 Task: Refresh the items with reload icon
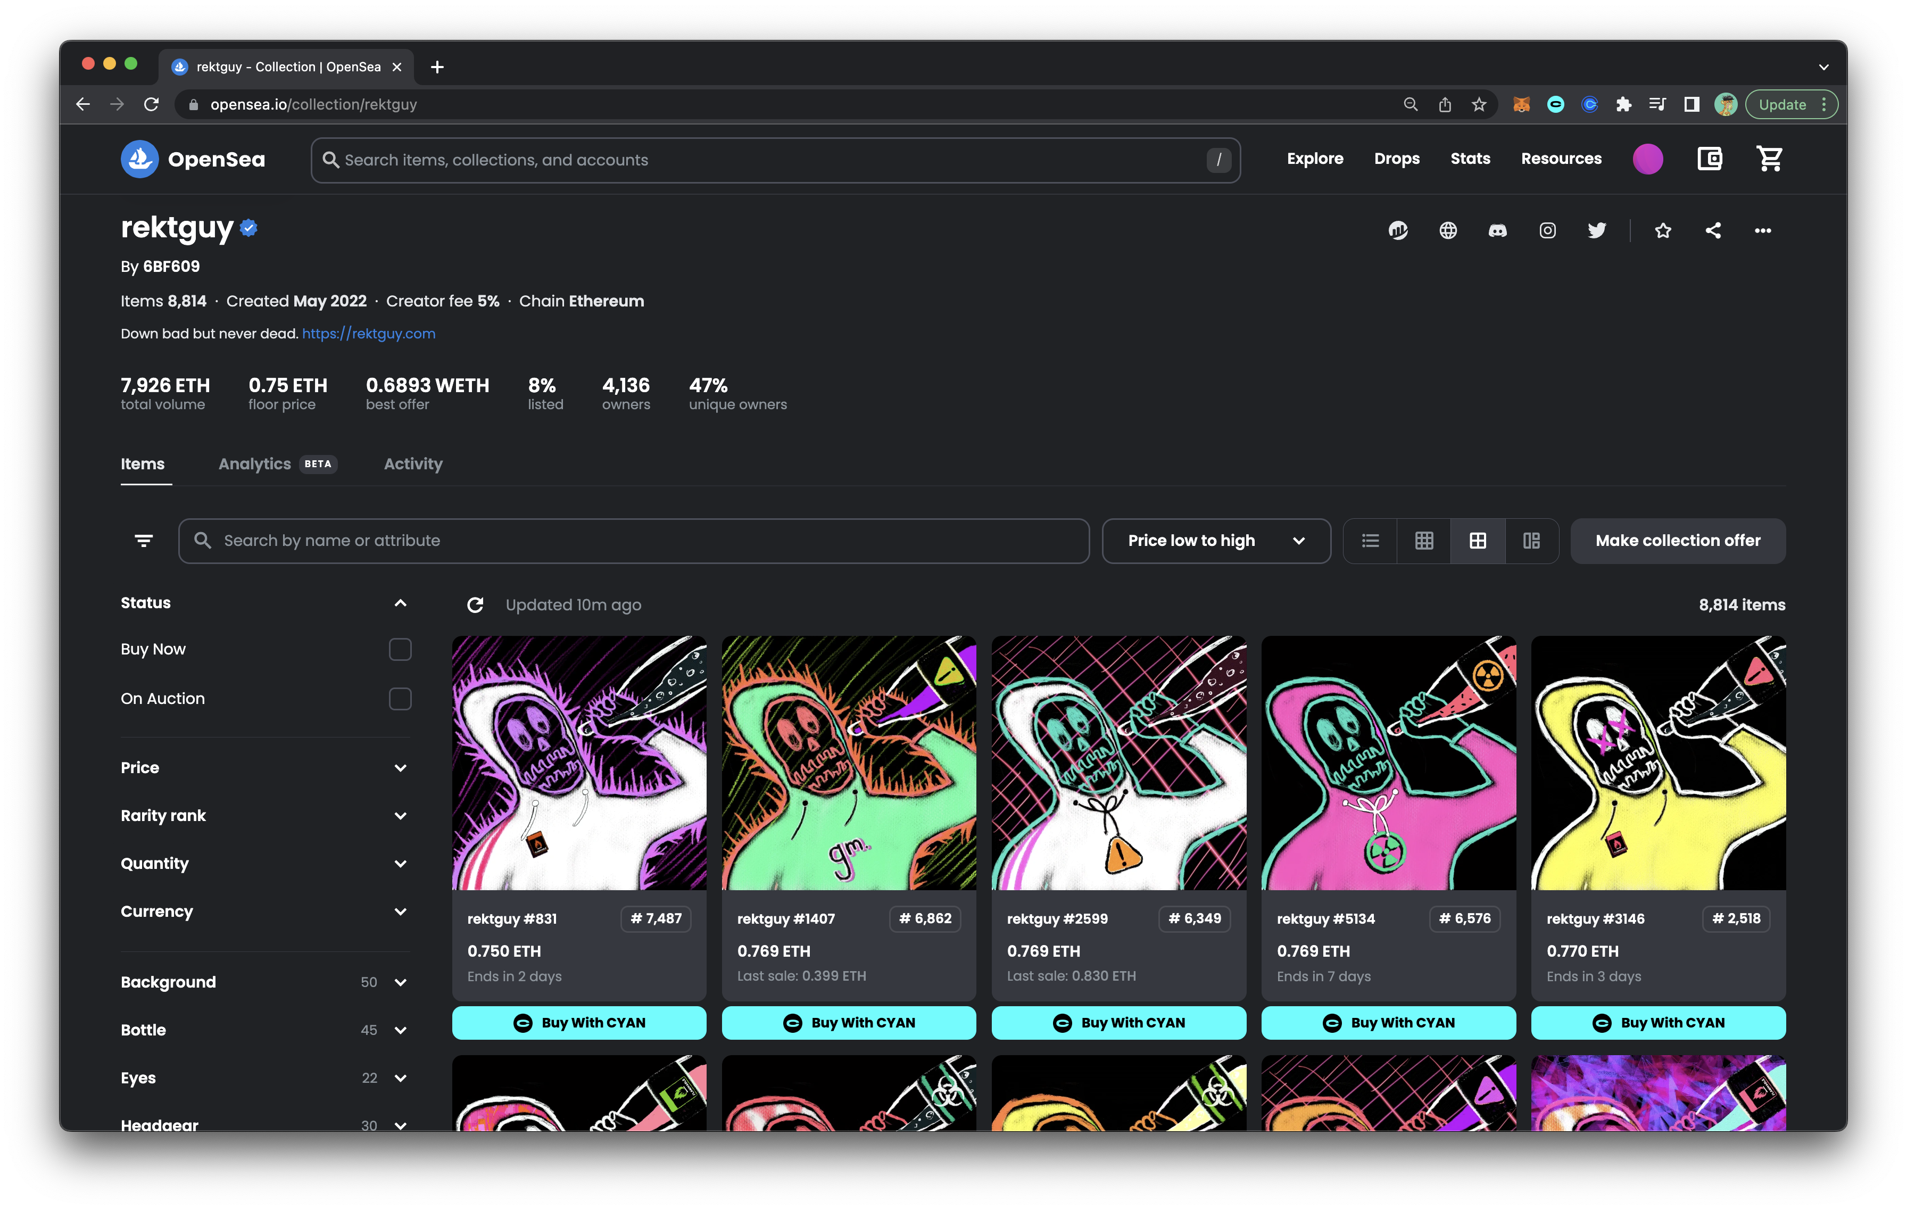pyautogui.click(x=475, y=605)
